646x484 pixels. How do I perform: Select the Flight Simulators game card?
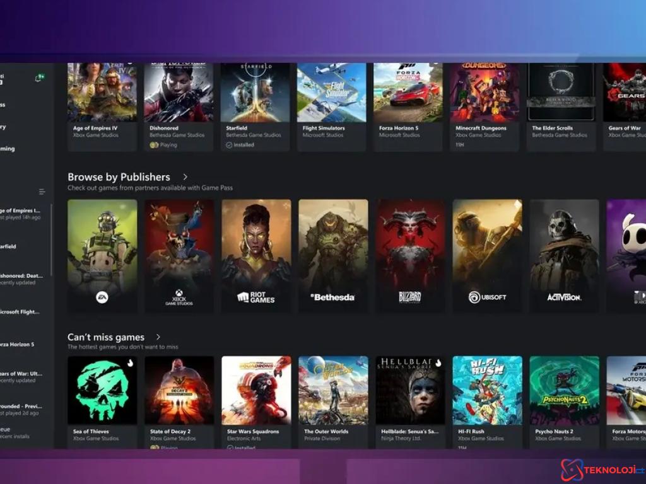332,107
